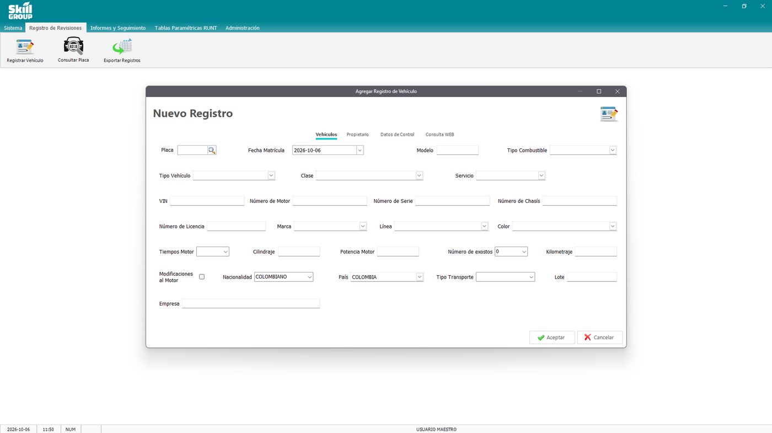
Task: Open the Número de exostos dropdown
Action: (524, 252)
